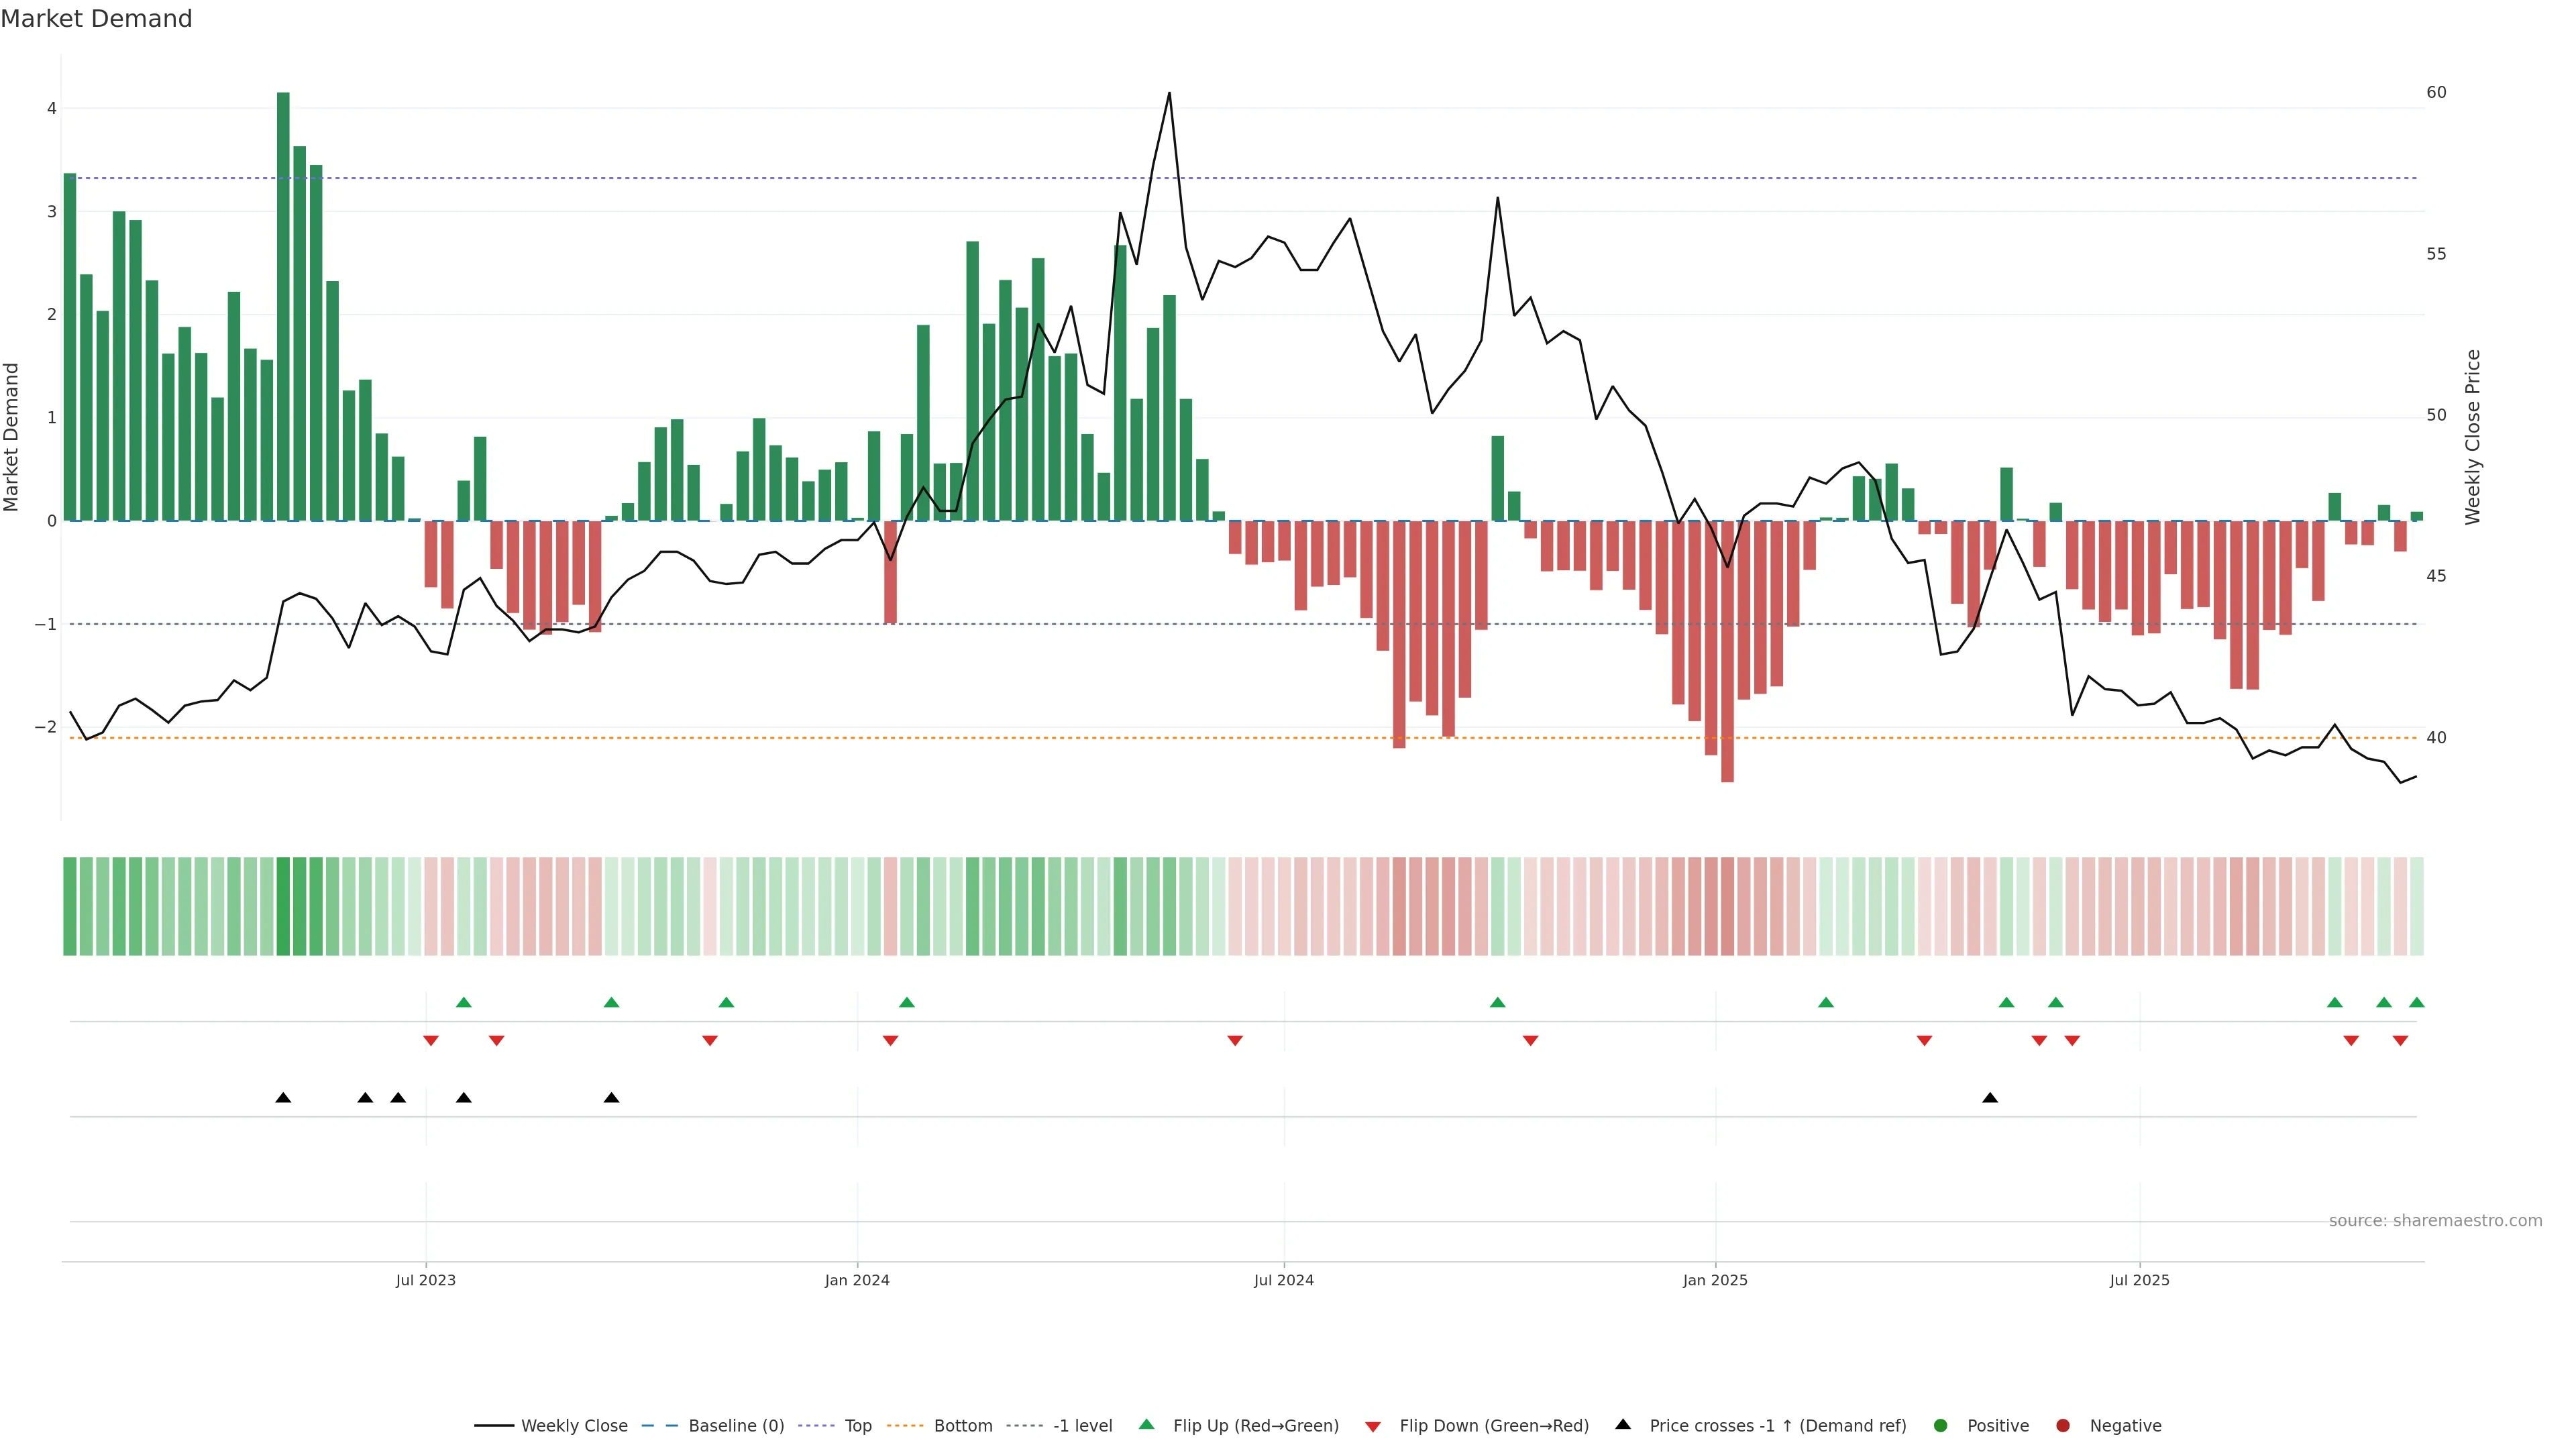Click the Market Demand chart title
This screenshot has width=2576, height=1449.
pyautogui.click(x=96, y=19)
